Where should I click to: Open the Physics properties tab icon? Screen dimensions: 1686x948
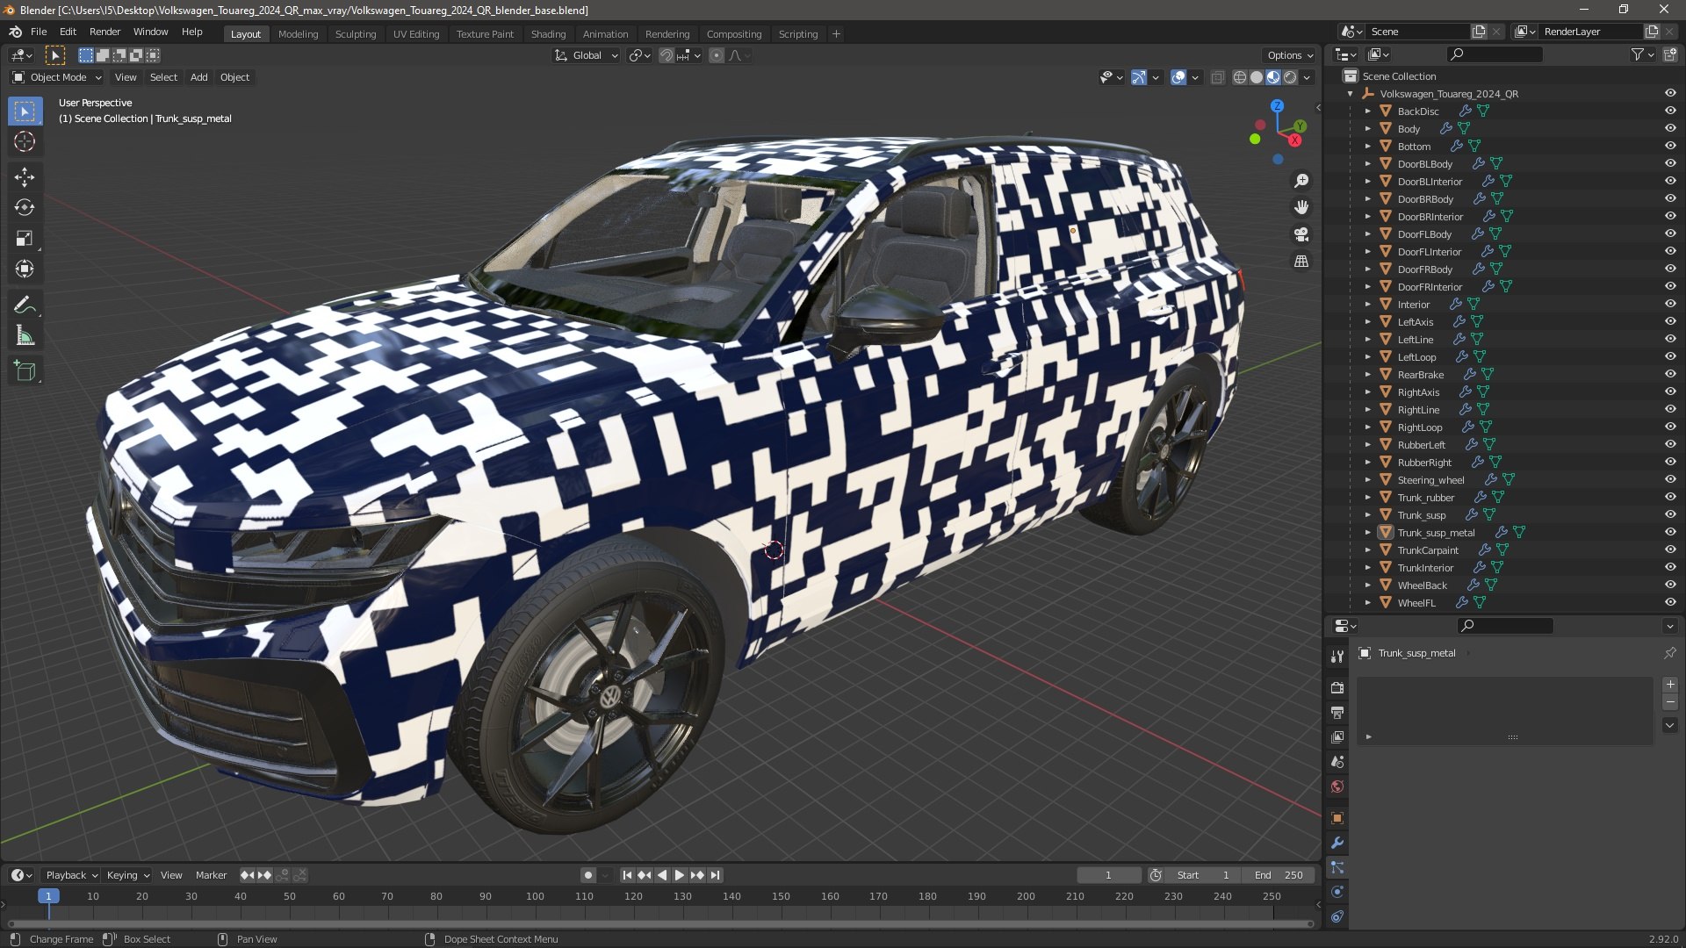tap(1337, 892)
